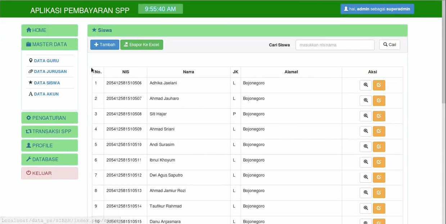Open the PROFILE sidebar menu
This screenshot has height=224, width=446.
[50, 145]
